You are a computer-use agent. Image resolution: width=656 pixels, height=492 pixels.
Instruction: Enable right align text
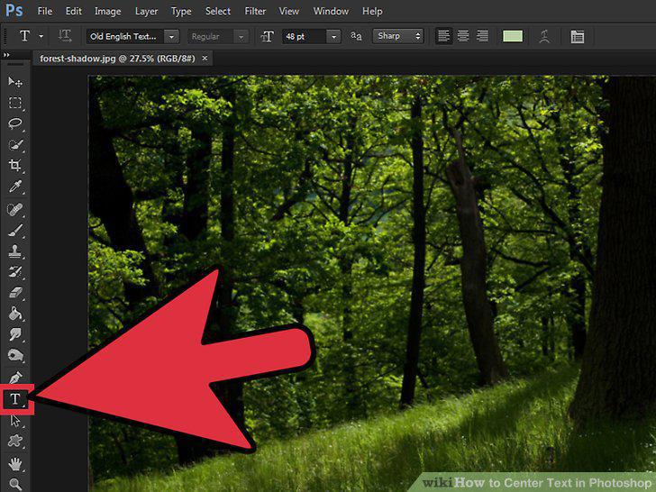click(x=482, y=36)
